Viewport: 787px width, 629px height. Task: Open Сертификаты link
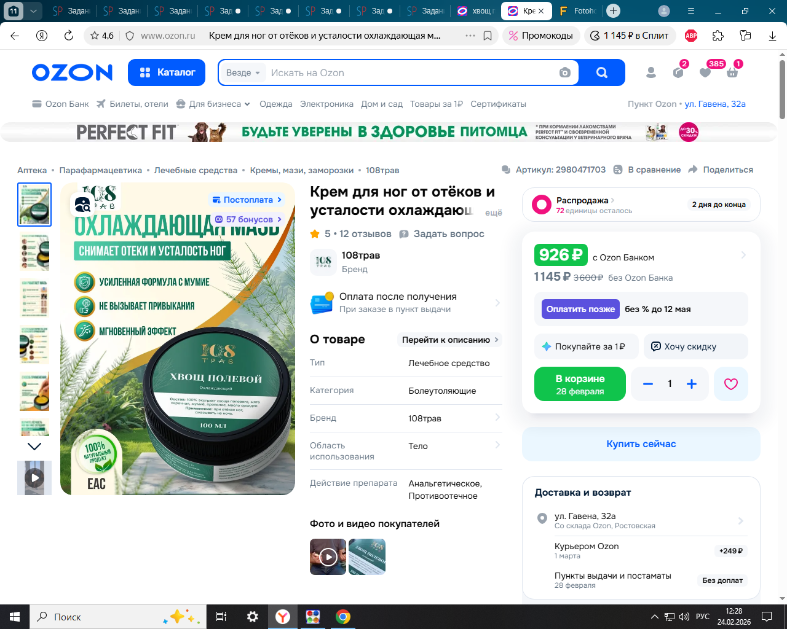pos(499,104)
